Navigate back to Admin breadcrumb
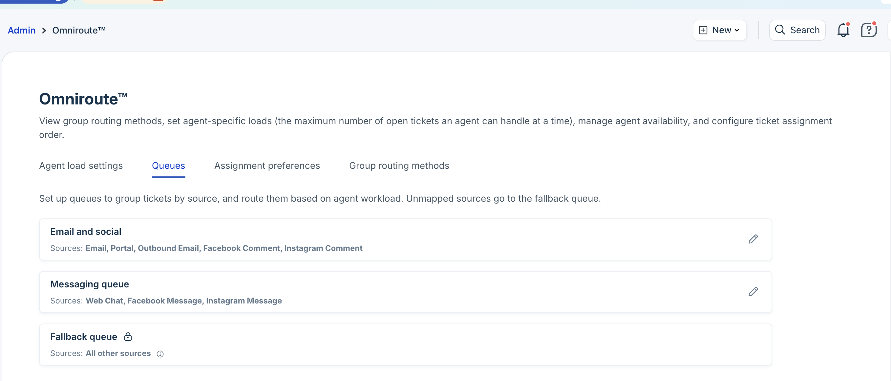 (x=21, y=31)
